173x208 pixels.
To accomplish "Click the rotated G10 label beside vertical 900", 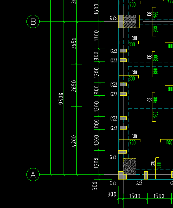I will pyautogui.click(x=153, y=163).
